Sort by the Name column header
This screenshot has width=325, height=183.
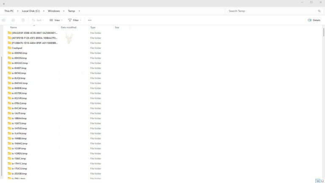click(14, 28)
